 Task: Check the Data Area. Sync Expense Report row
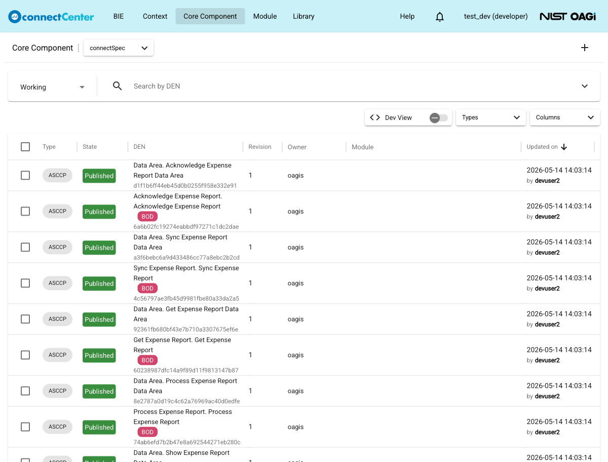[25, 247]
